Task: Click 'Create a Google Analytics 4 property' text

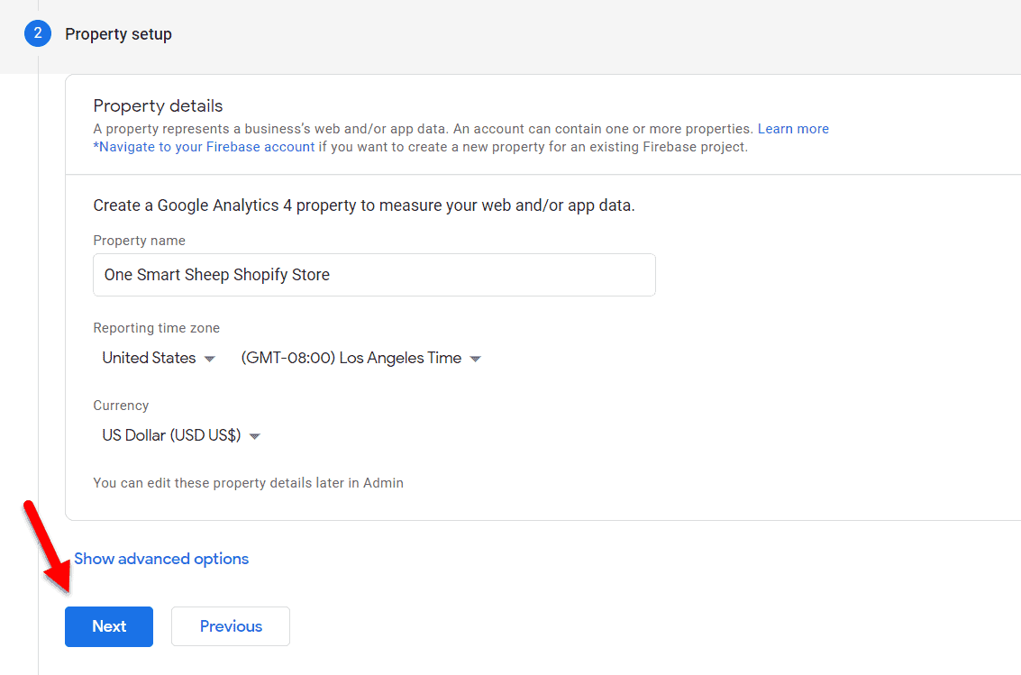Action: pos(364,205)
